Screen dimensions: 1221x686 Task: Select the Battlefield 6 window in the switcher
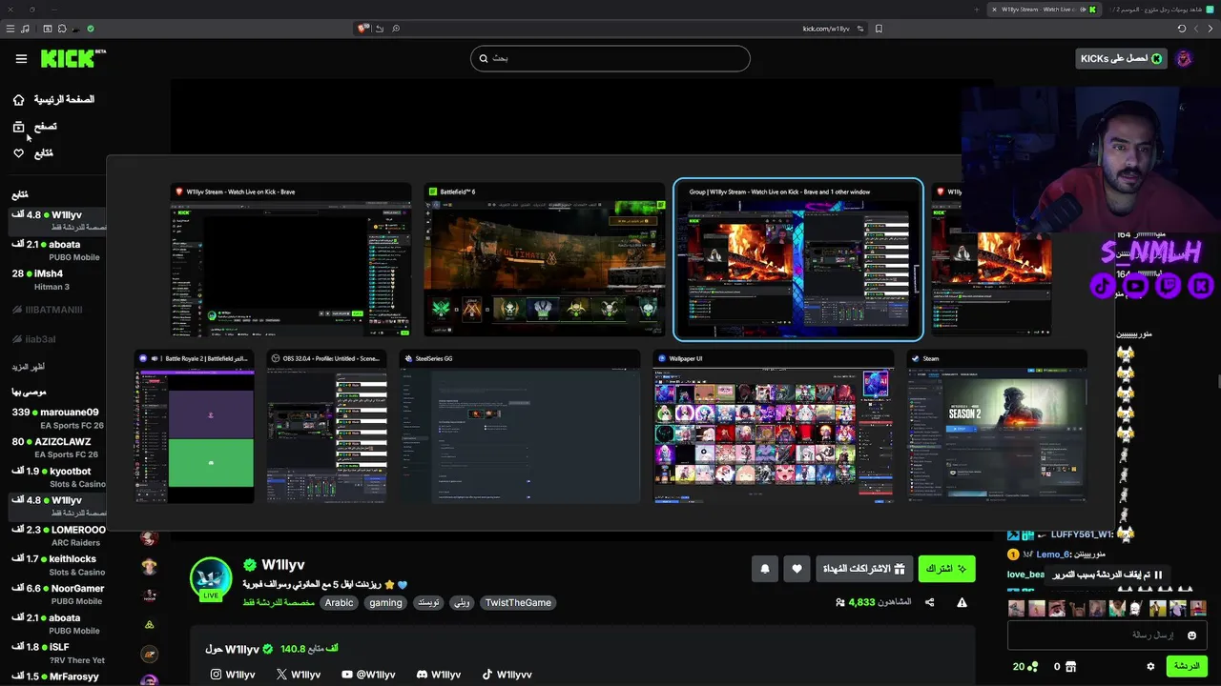(545, 260)
